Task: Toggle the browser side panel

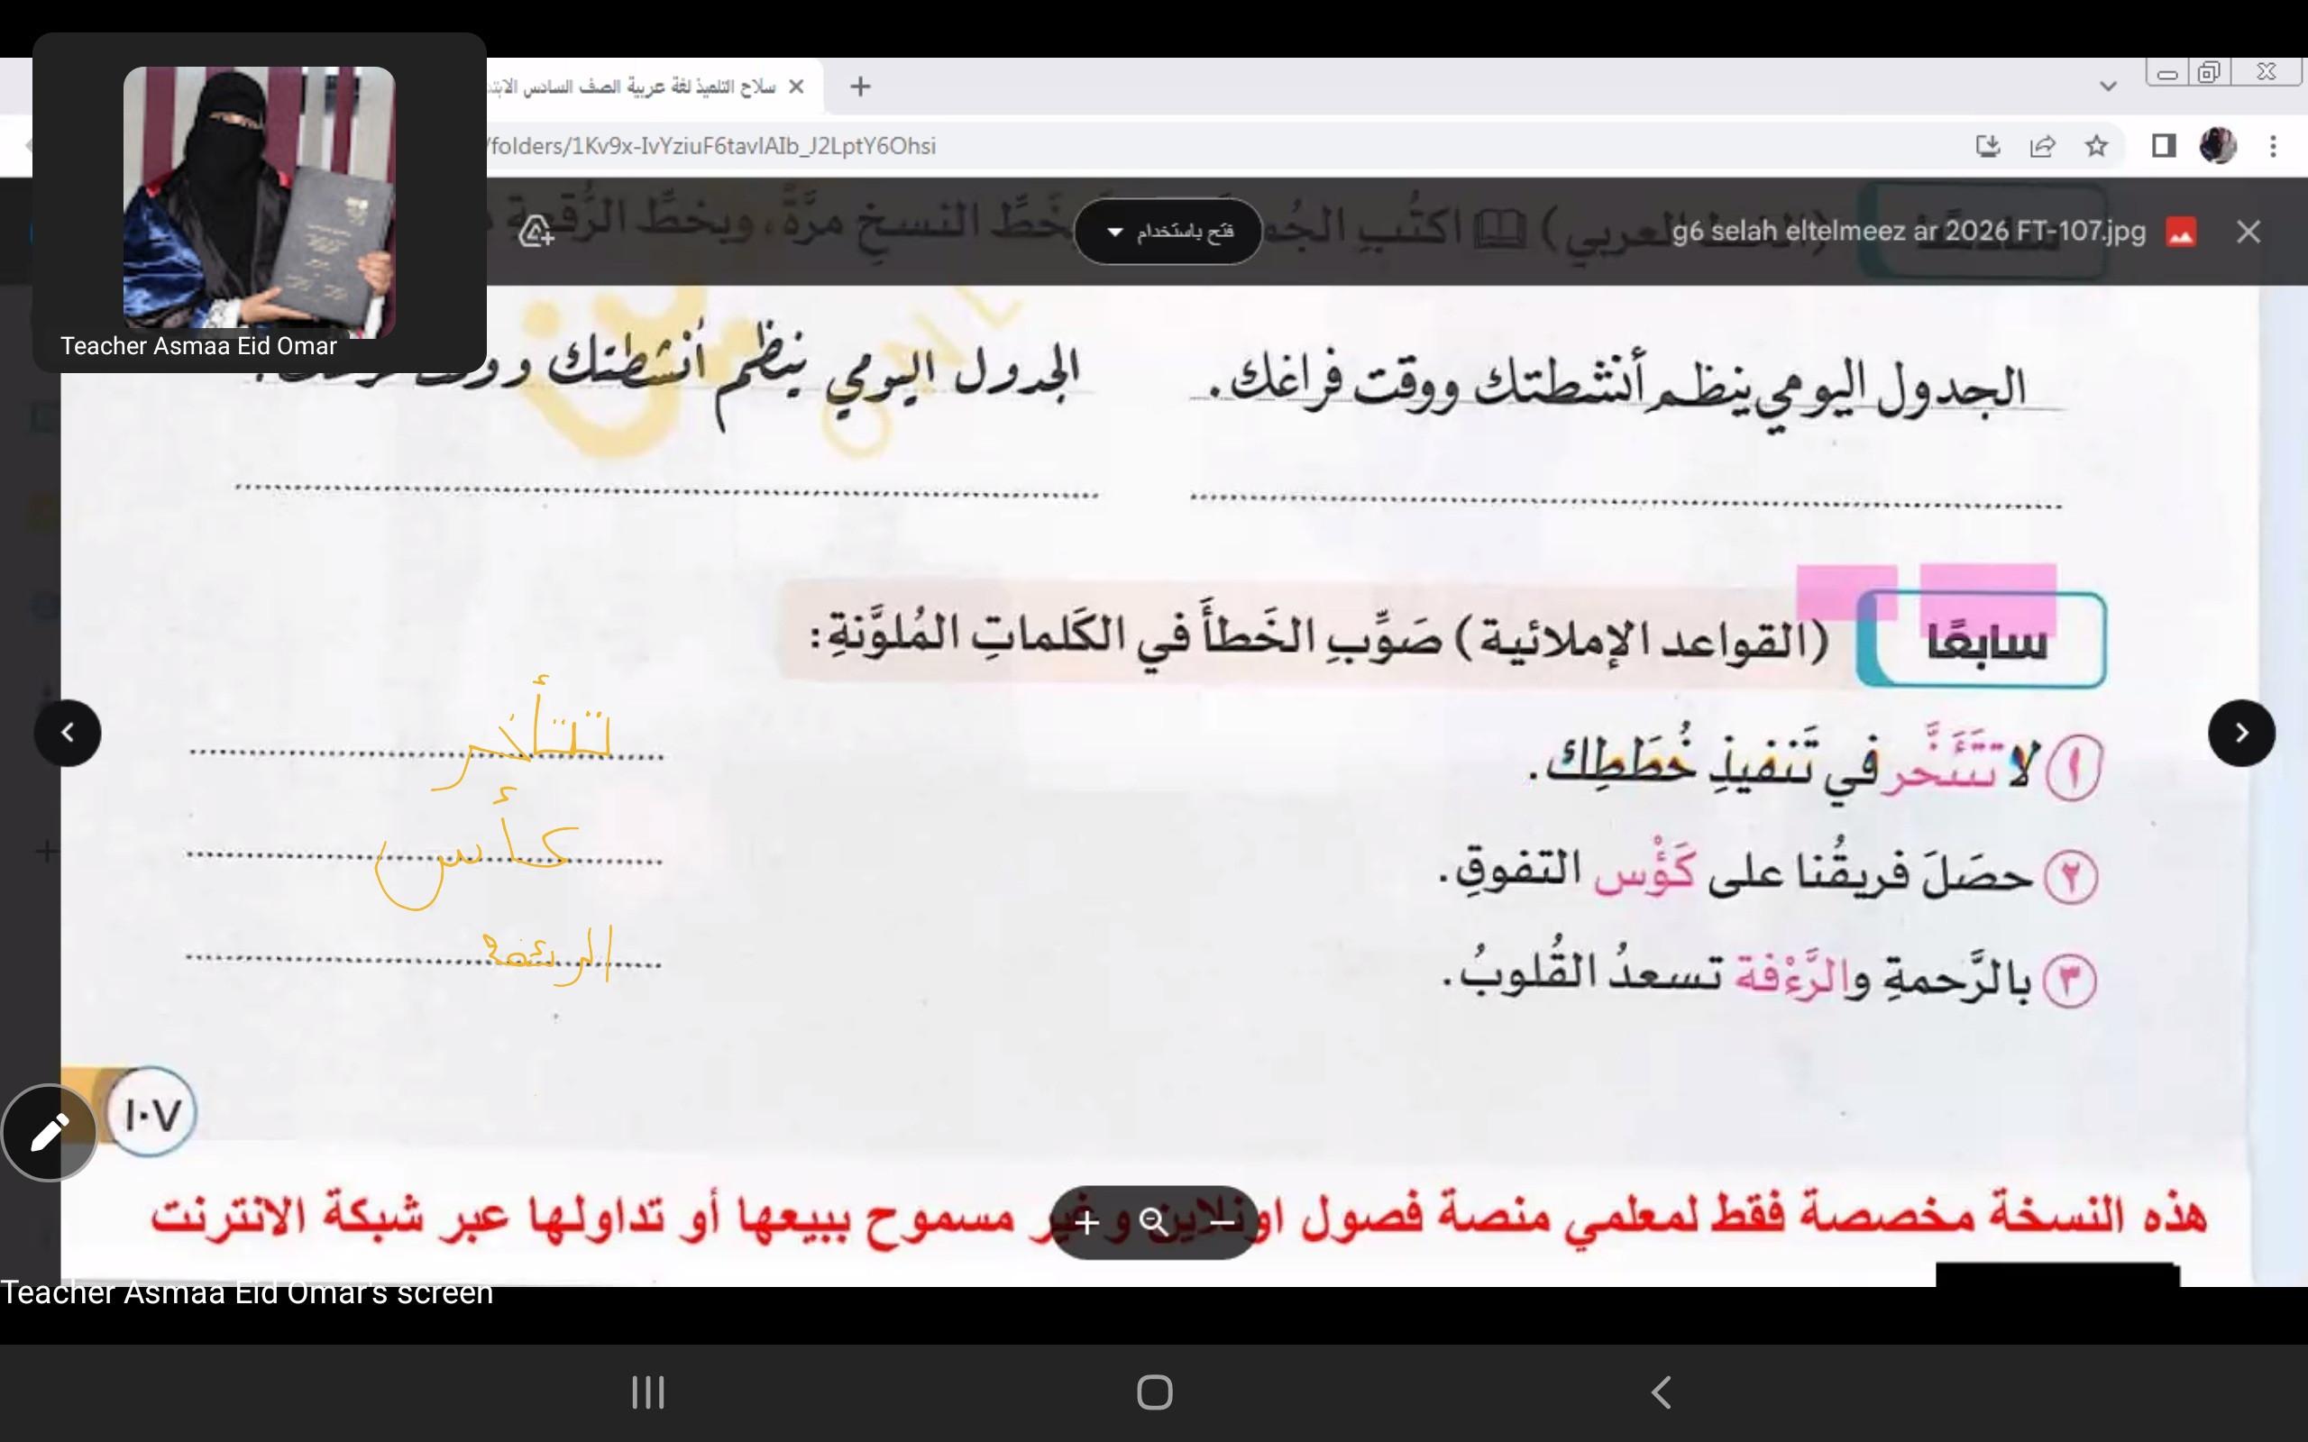Action: click(2164, 146)
